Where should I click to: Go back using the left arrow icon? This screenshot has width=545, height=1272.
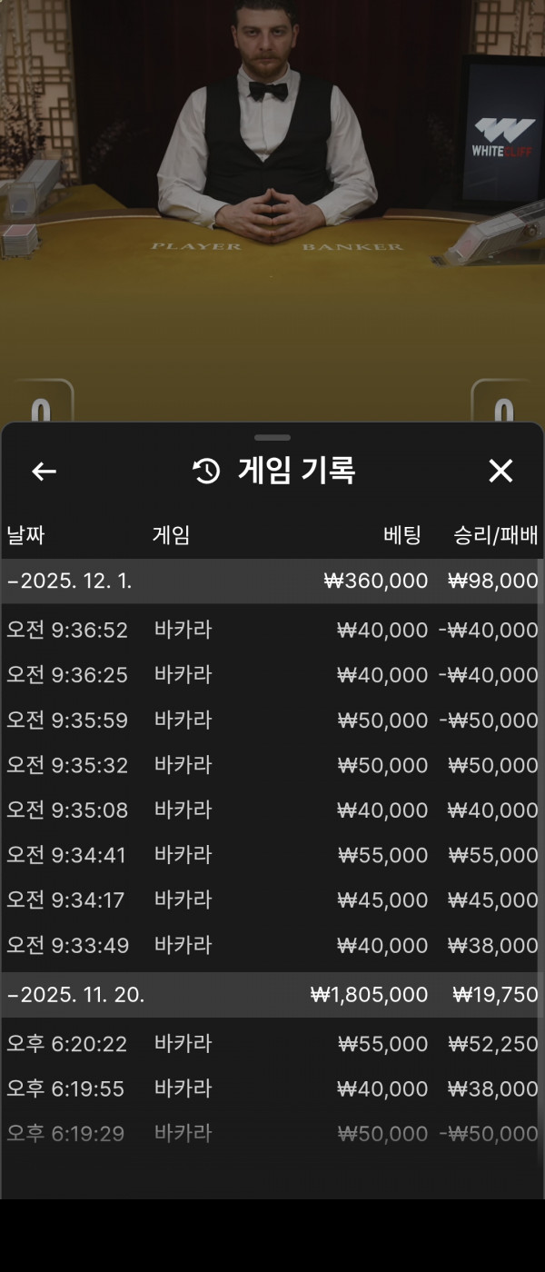44,471
